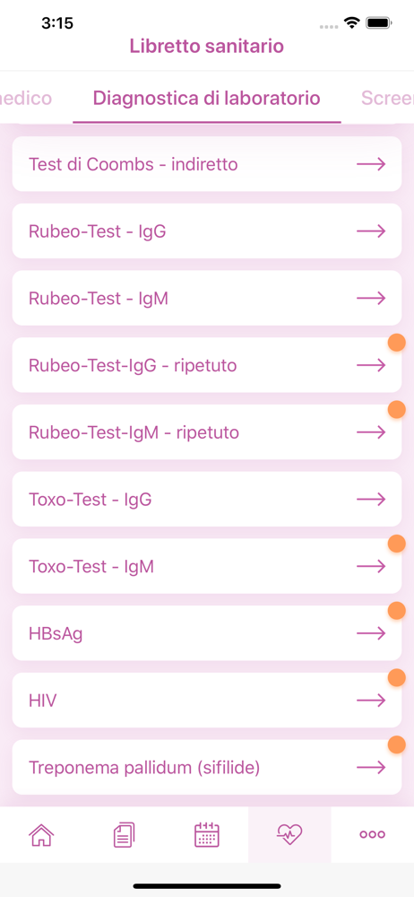Open the HIV test entry
This screenshot has width=414, height=897.
pos(207,701)
